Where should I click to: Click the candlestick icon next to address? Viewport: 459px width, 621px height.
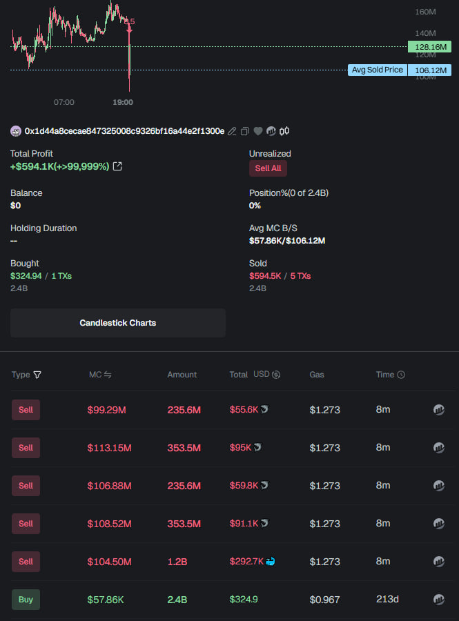coord(284,131)
